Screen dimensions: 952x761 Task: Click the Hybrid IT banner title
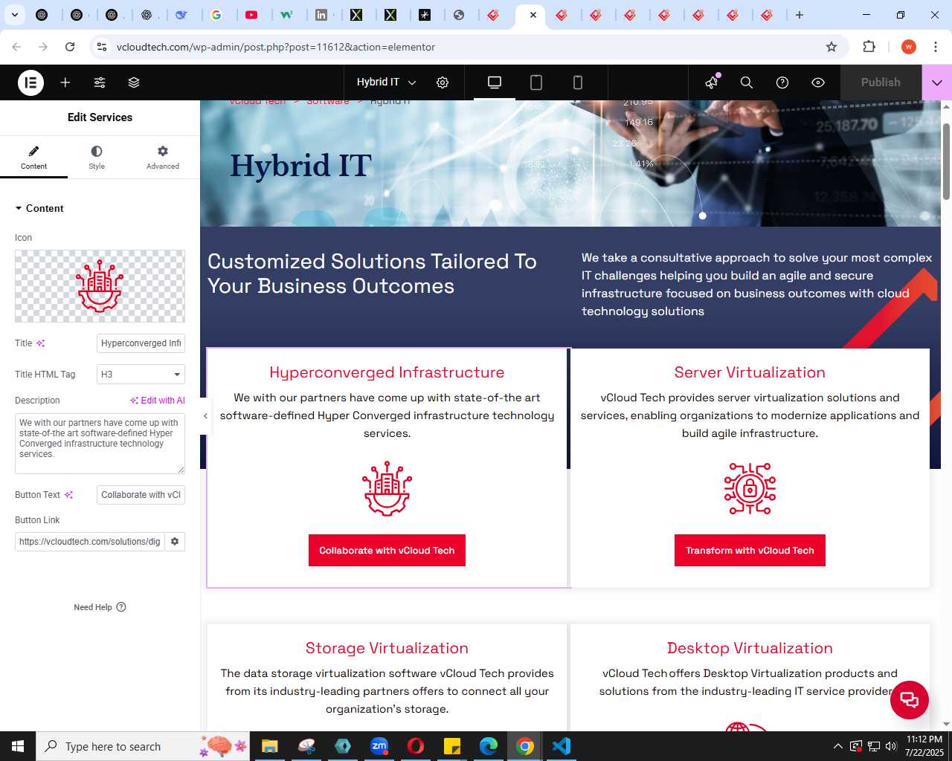[300, 166]
